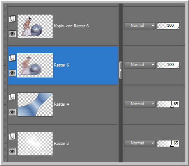Select the 'Raster 4' layer name

tap(61, 104)
